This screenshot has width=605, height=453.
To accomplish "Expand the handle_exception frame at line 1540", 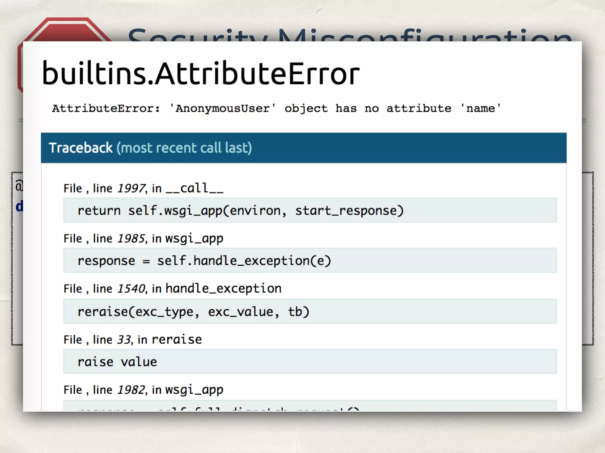I will click(x=172, y=289).
